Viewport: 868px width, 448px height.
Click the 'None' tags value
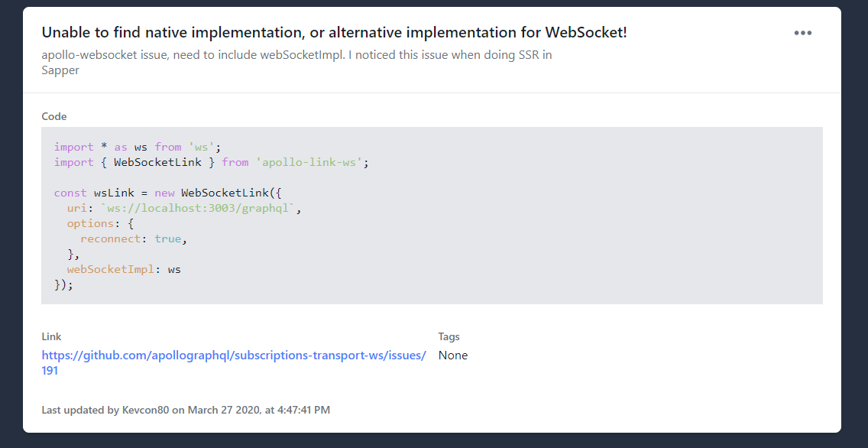point(453,355)
